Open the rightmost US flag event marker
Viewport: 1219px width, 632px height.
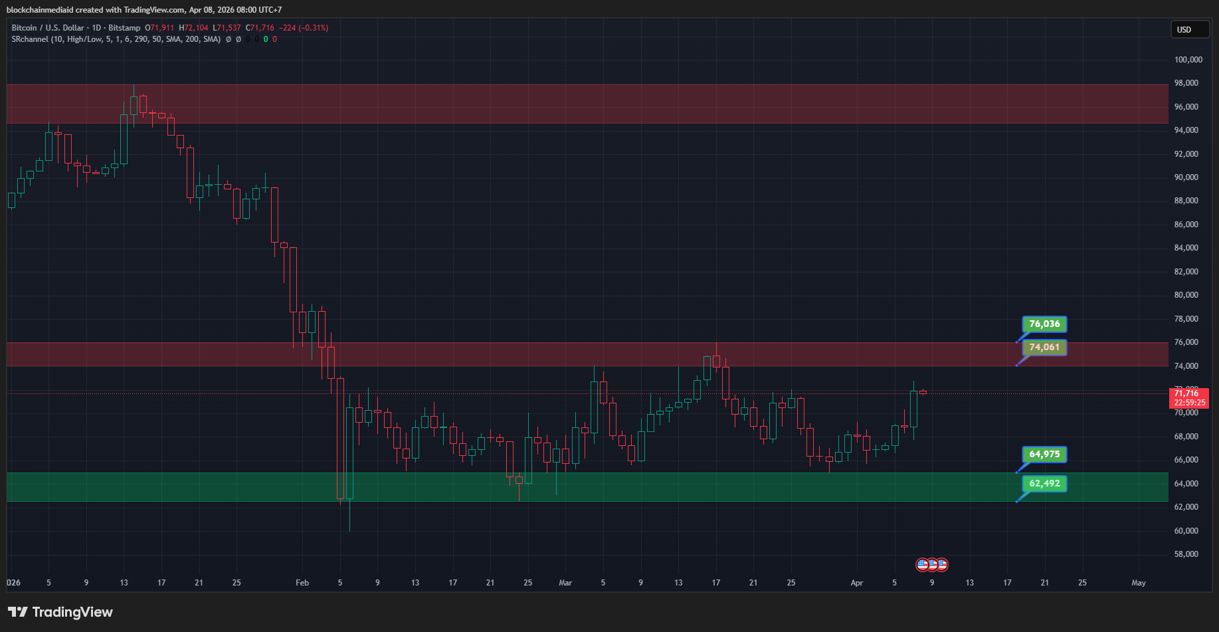pyautogui.click(x=941, y=564)
